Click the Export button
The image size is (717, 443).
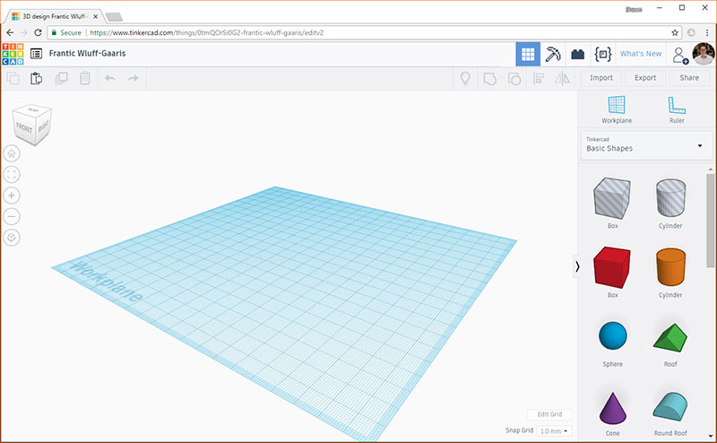[x=645, y=78]
